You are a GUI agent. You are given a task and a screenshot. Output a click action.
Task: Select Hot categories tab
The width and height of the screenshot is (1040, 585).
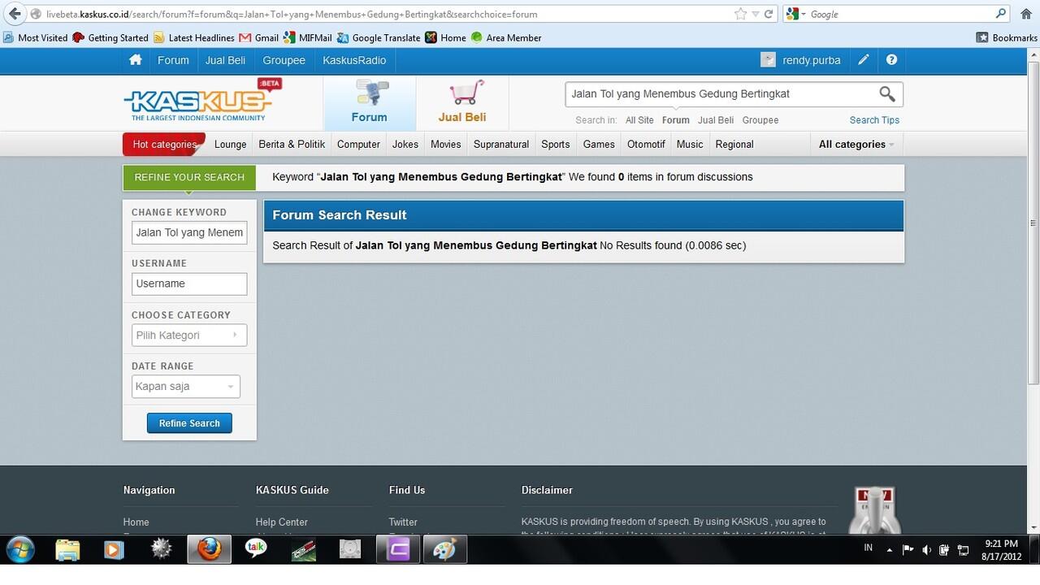[x=164, y=145]
